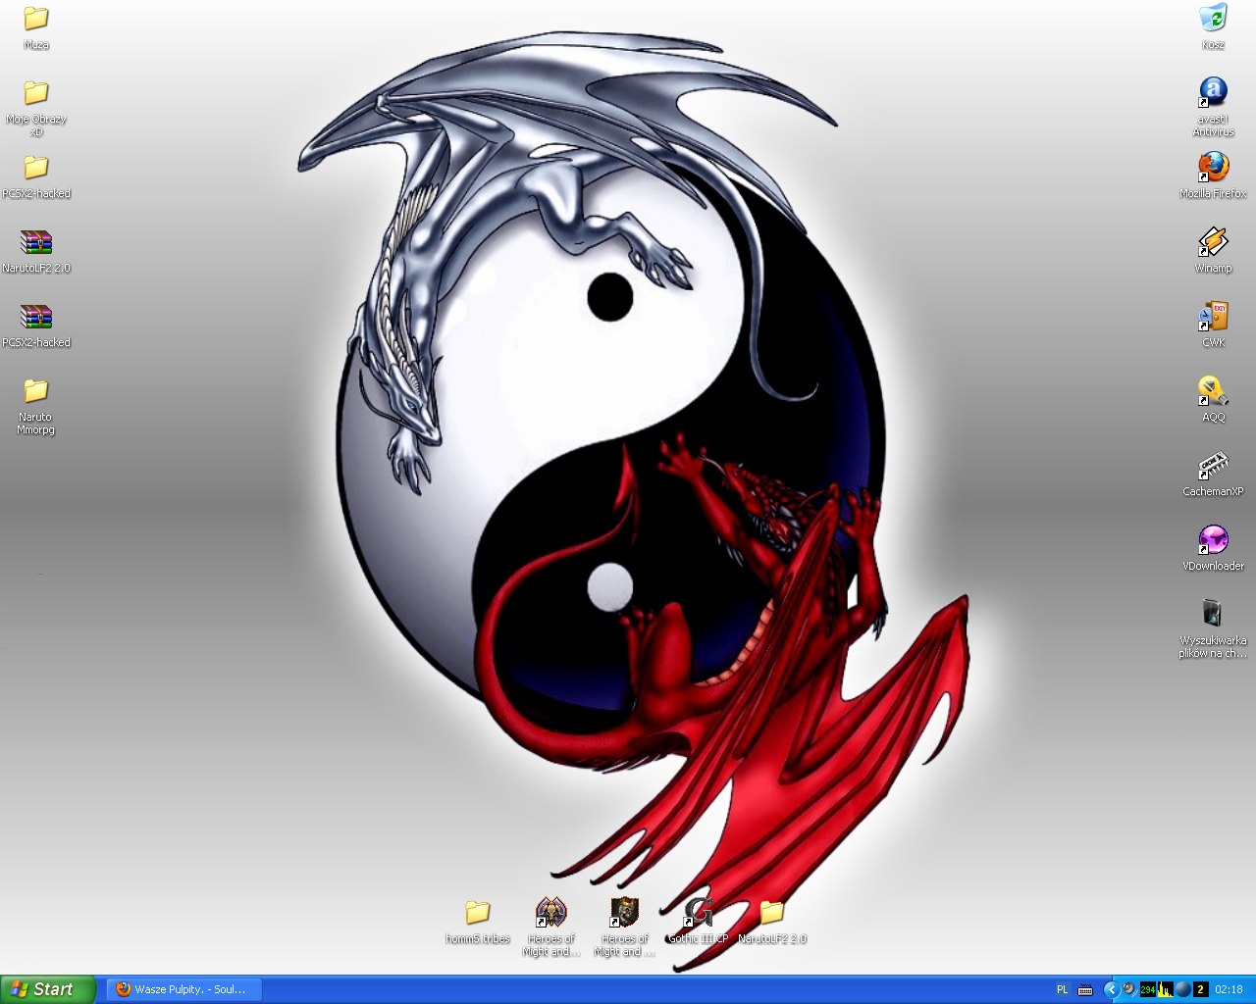Image resolution: width=1256 pixels, height=1004 pixels.
Task: Open the Muza folder
Action: tap(36, 19)
